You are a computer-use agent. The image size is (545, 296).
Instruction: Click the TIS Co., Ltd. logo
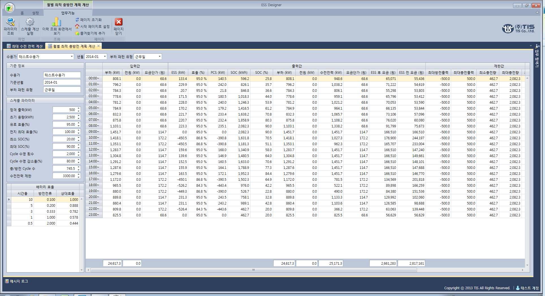[x=518, y=29]
